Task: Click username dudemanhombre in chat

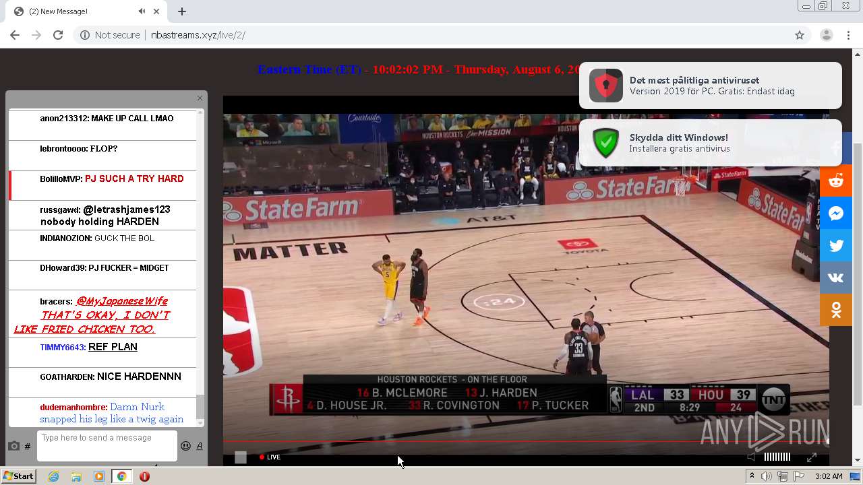Action: click(x=73, y=408)
